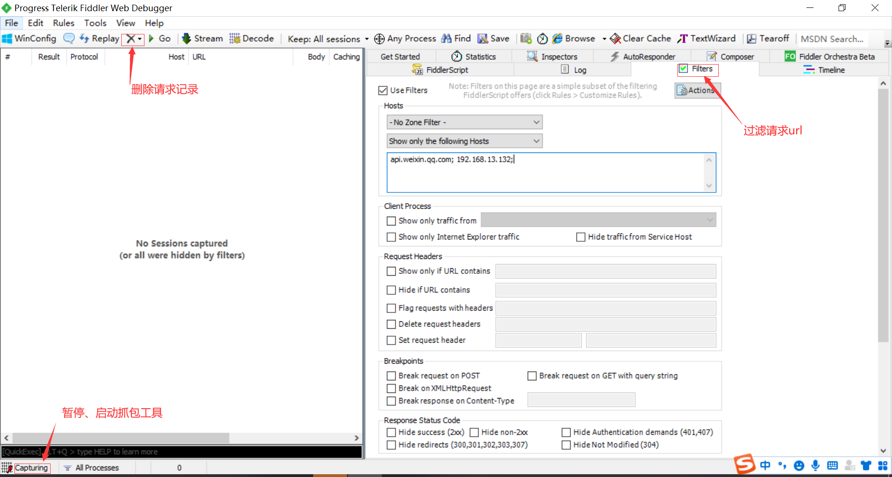Click into the hosts list text box
This screenshot has height=477, width=892.
click(x=551, y=172)
